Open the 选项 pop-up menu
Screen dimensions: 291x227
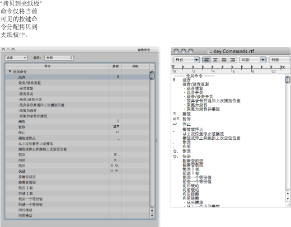coord(16,58)
